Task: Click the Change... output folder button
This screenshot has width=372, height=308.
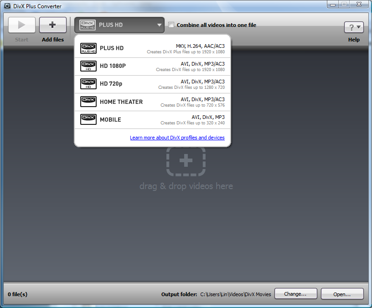Action: pyautogui.click(x=295, y=294)
